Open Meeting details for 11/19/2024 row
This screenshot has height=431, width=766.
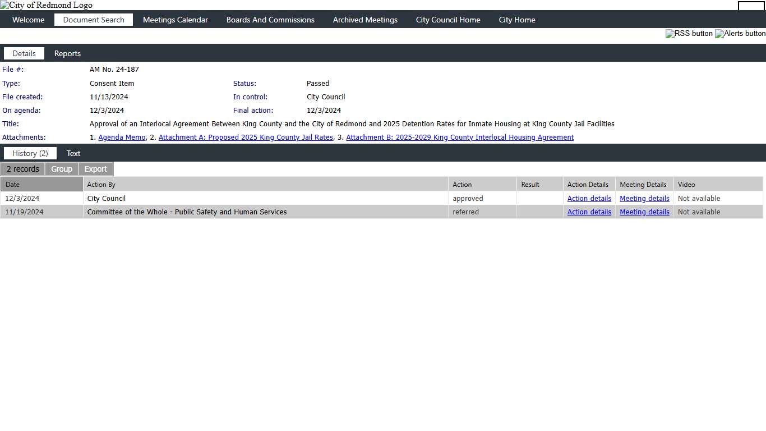644,212
